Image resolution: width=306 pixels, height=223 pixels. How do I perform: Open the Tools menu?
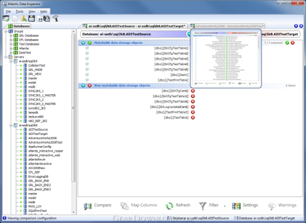[19, 12]
